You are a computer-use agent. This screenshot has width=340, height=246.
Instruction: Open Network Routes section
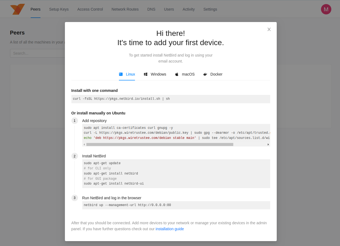(x=125, y=9)
